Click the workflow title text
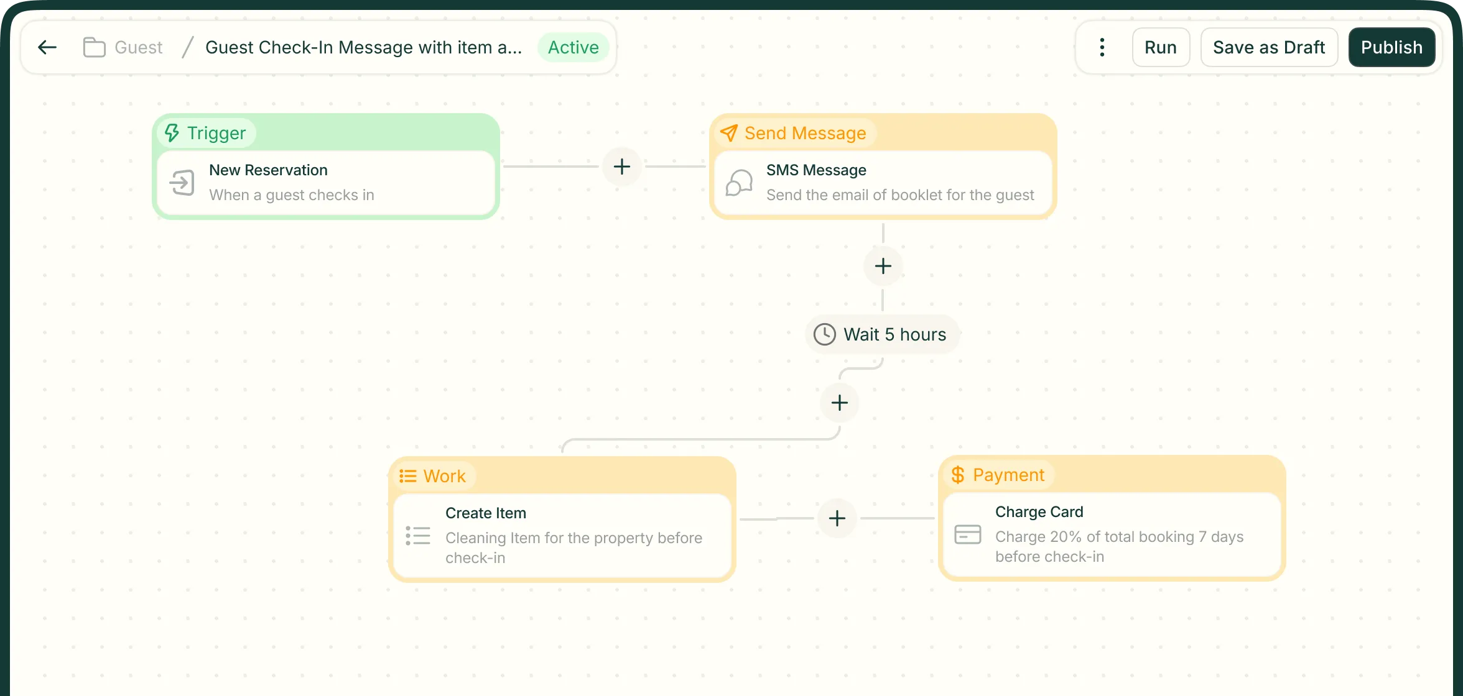 coord(363,47)
